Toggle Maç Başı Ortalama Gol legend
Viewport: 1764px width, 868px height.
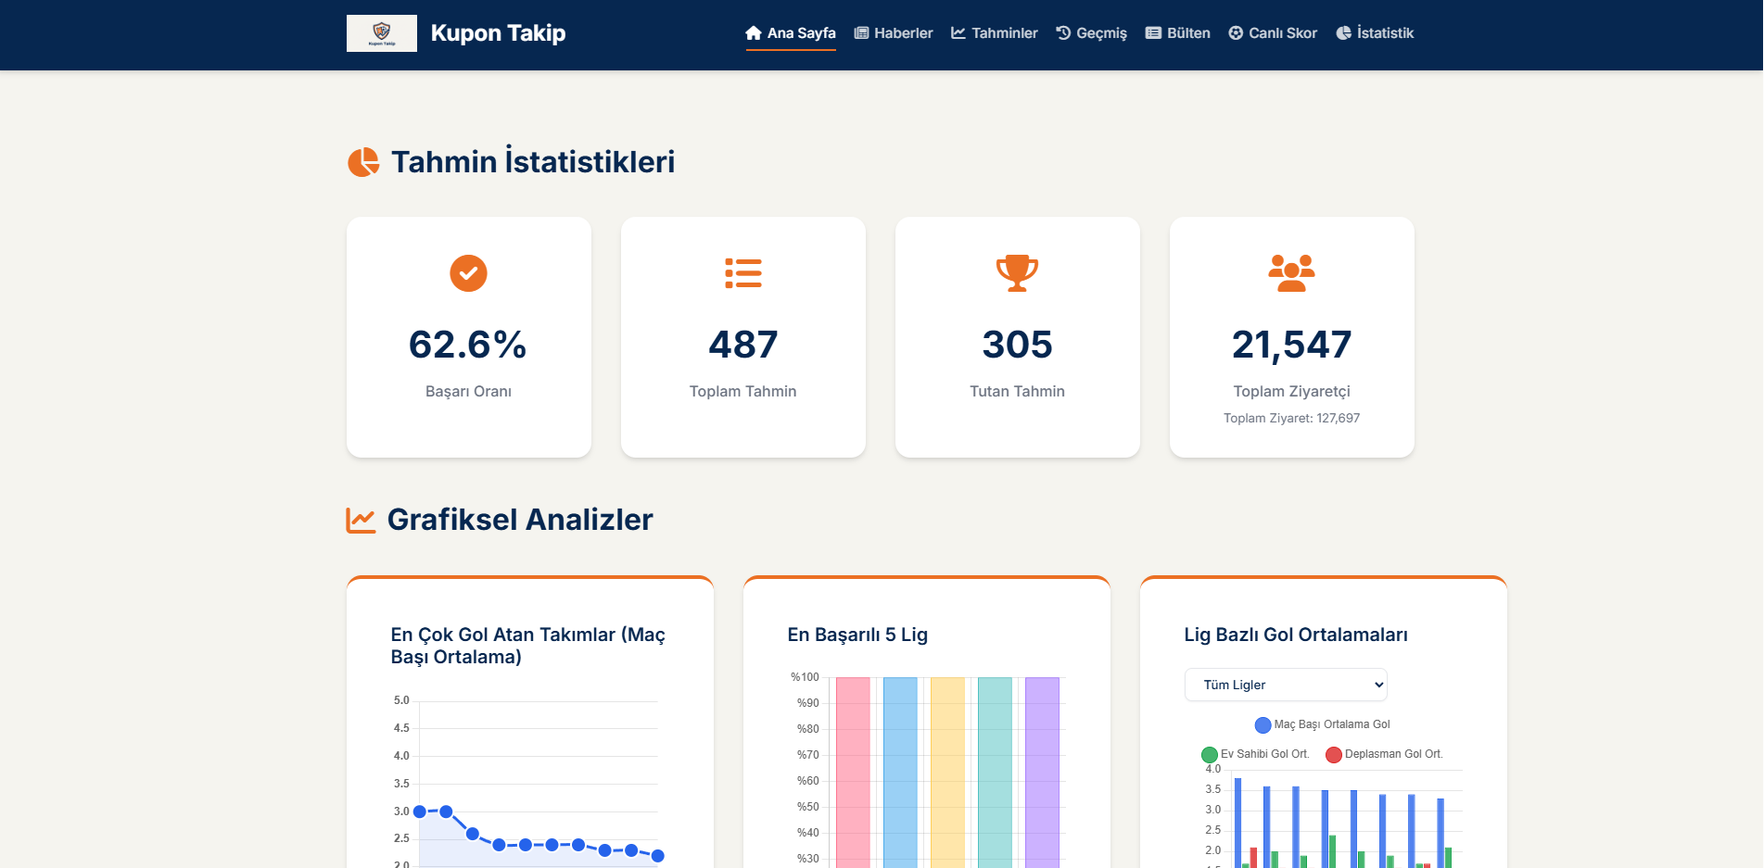[x=1323, y=724]
